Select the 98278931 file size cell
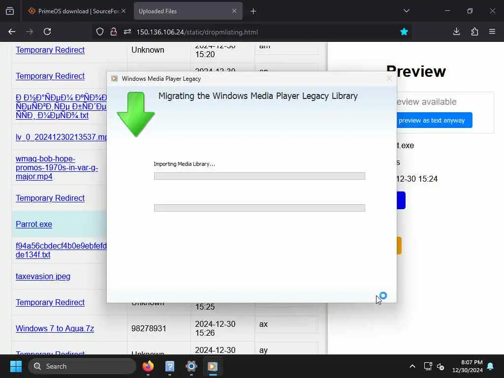 [x=149, y=328]
